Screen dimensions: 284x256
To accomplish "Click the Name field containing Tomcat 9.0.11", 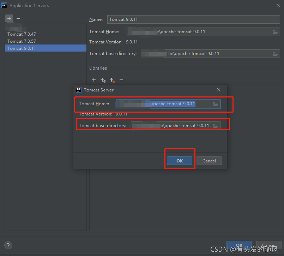I will (193, 19).
